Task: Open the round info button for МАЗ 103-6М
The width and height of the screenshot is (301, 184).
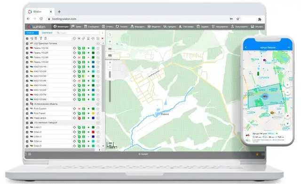Action: [x=98, y=90]
